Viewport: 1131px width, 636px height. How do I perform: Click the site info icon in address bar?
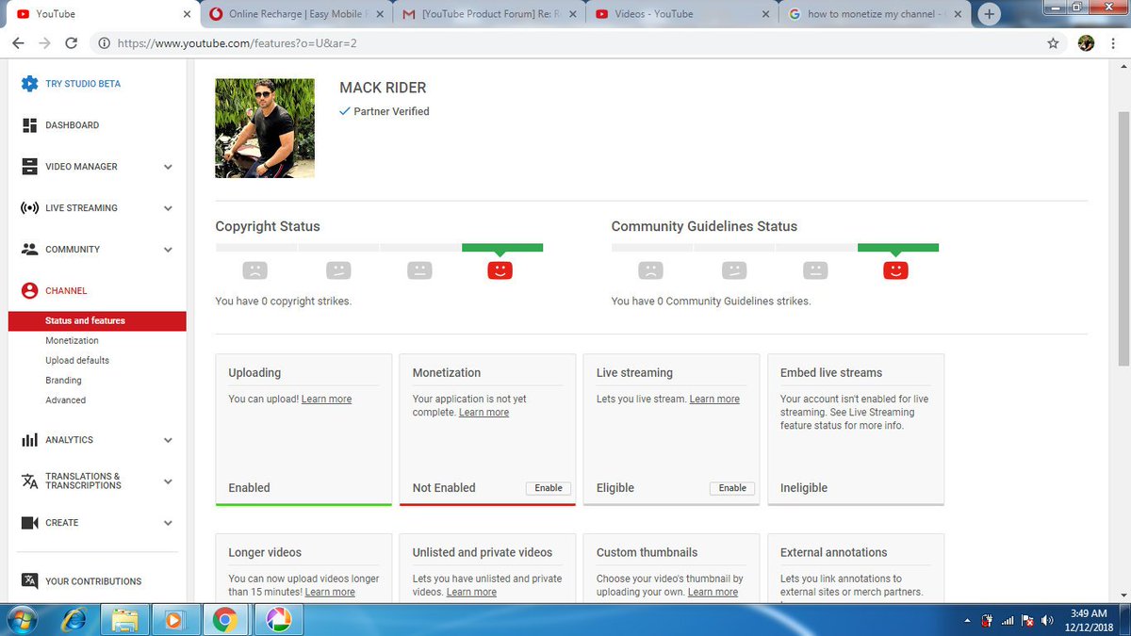click(103, 43)
